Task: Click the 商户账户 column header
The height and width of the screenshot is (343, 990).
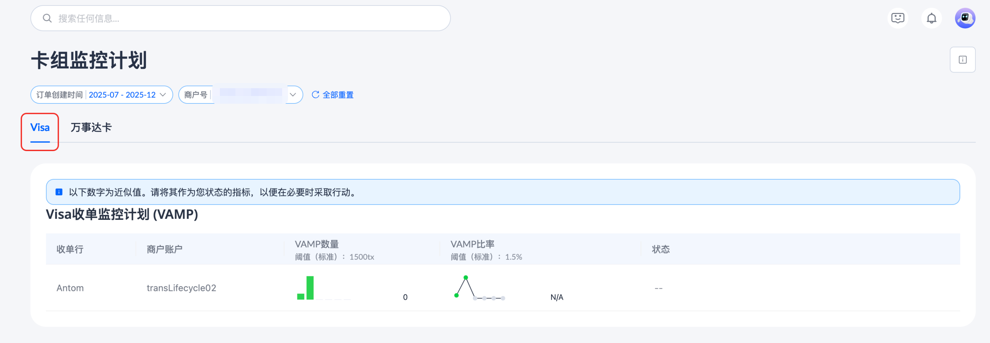Action: click(x=164, y=249)
